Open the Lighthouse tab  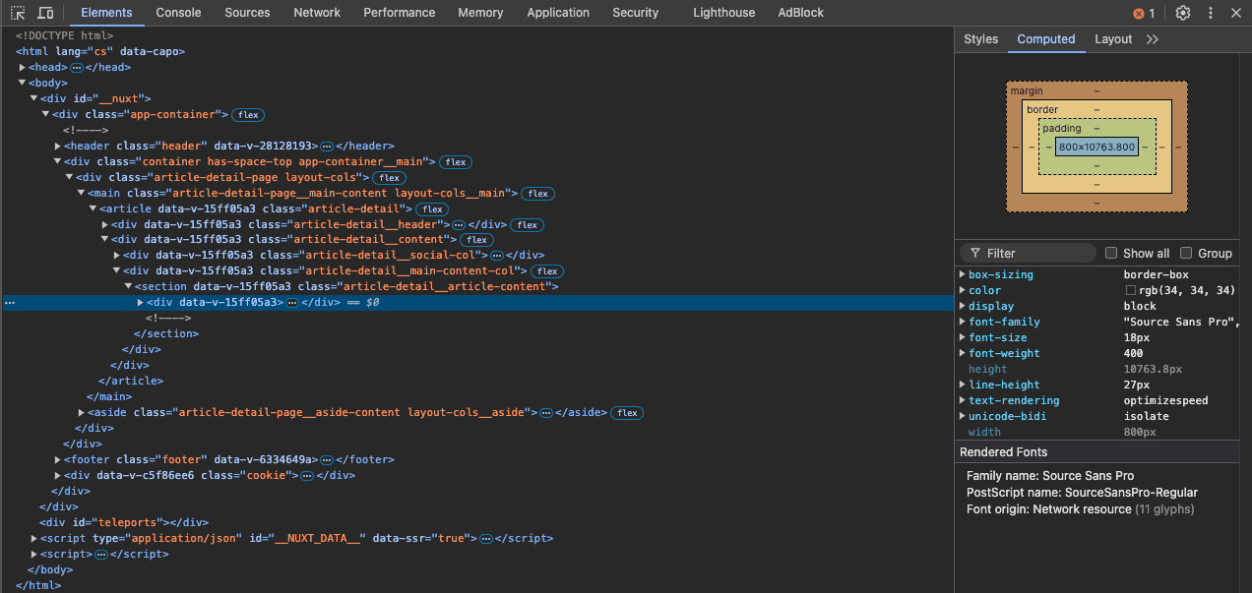pyautogui.click(x=723, y=13)
